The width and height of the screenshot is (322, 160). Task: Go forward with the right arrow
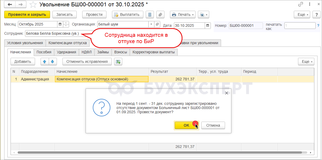pyautogui.click(x=21, y=4)
